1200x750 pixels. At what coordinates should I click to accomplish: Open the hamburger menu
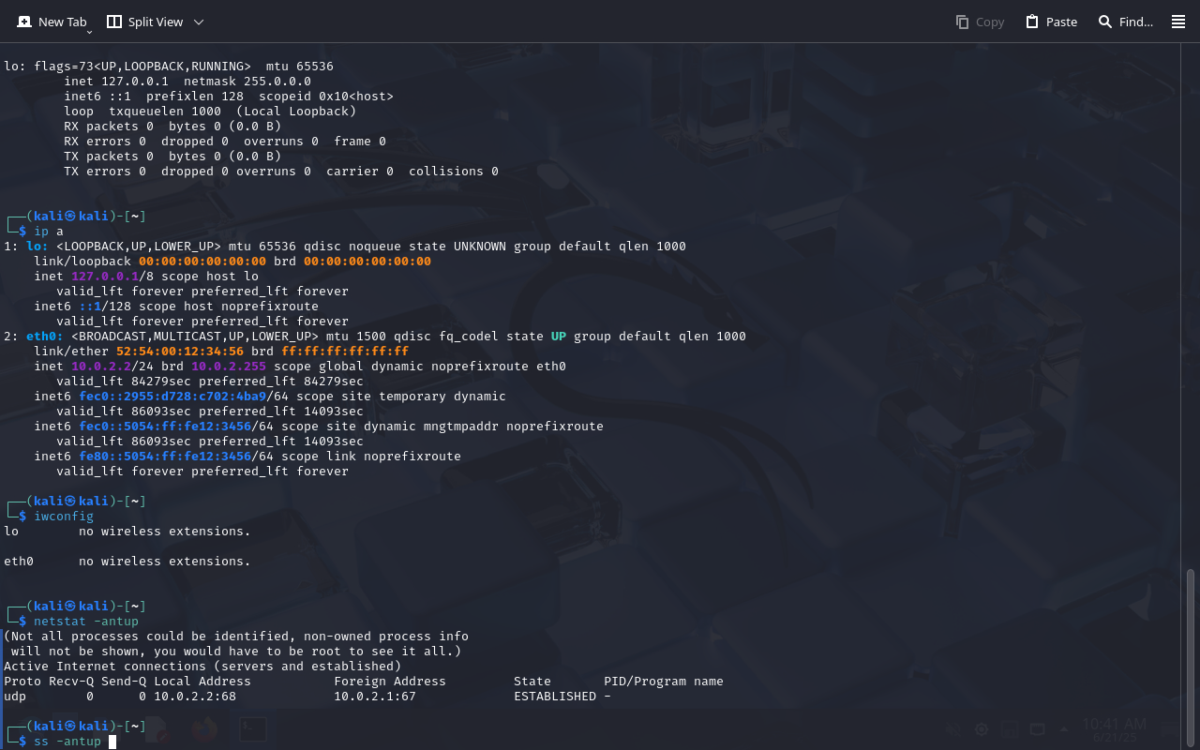pos(1178,22)
